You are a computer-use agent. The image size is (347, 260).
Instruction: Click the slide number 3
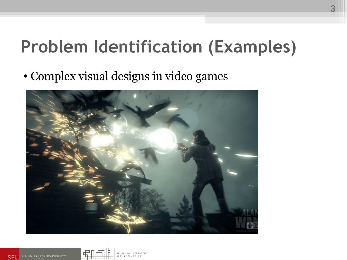[x=333, y=9]
